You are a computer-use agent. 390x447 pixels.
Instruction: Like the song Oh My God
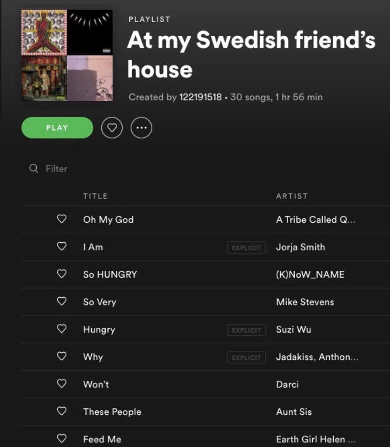tap(62, 219)
